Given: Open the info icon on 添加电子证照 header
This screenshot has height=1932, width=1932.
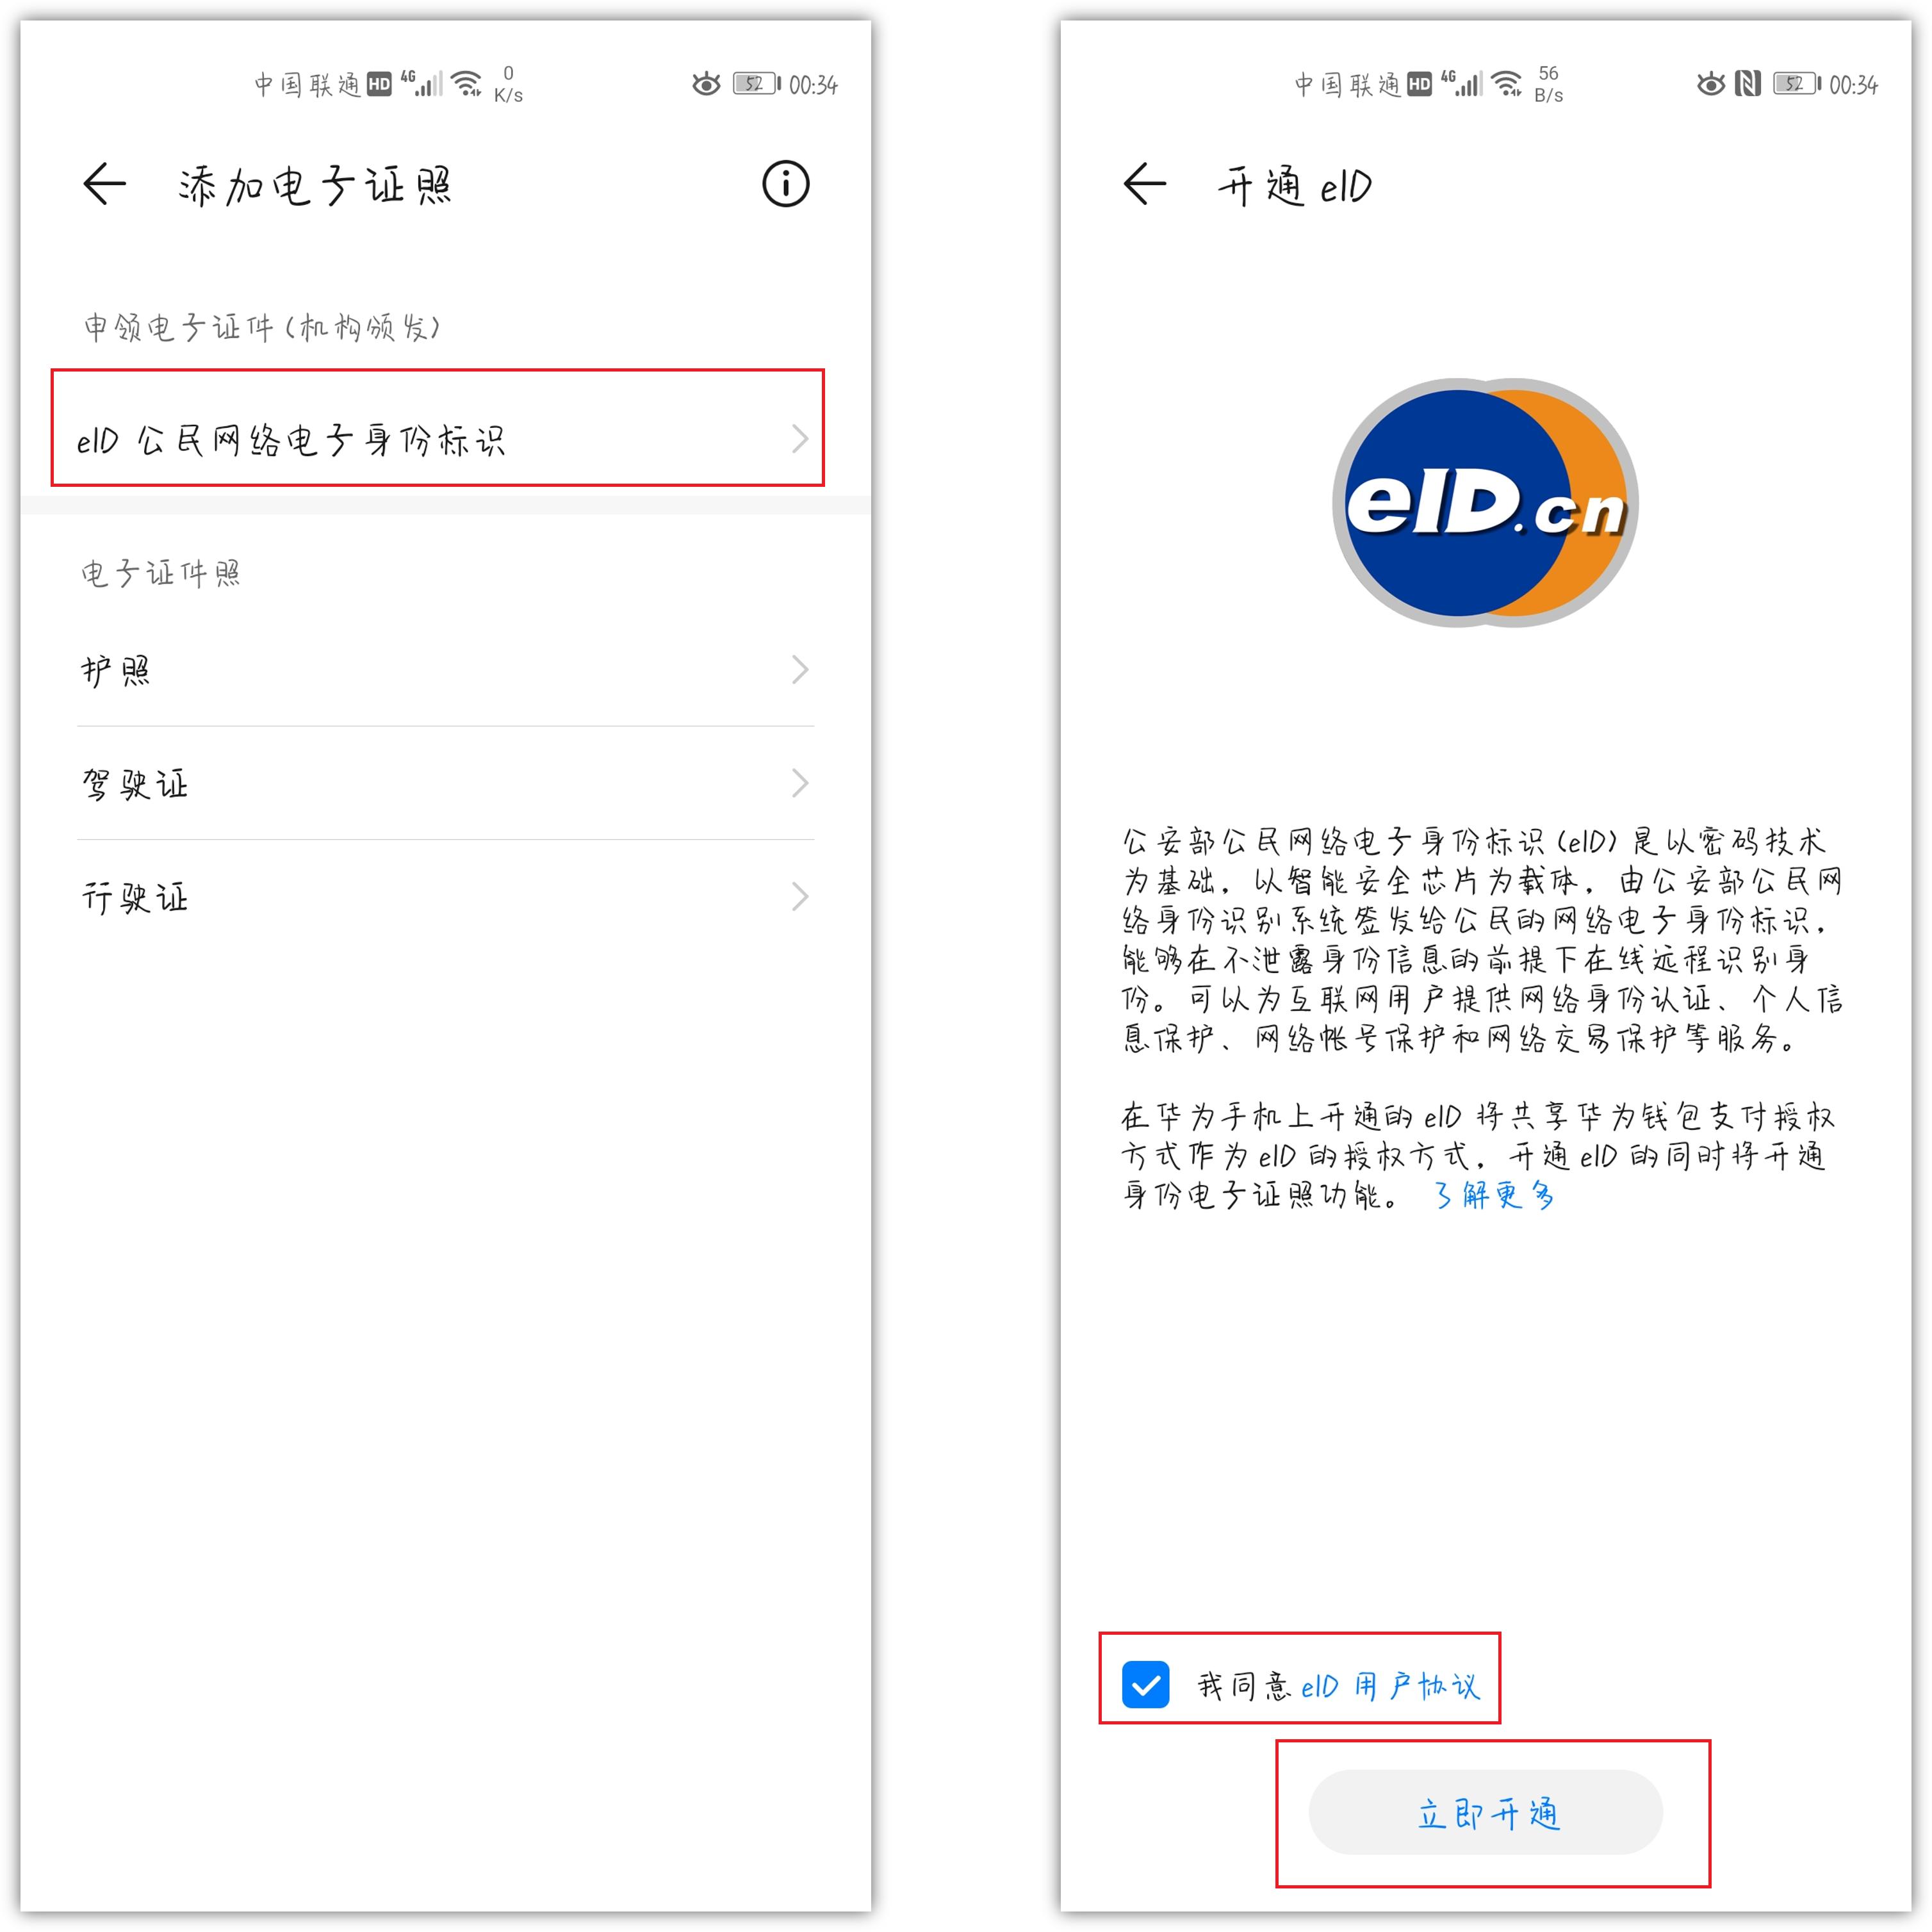Looking at the screenshot, I should pos(785,184).
